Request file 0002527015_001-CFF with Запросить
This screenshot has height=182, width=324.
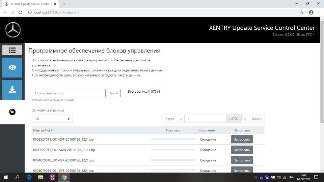[242, 139]
